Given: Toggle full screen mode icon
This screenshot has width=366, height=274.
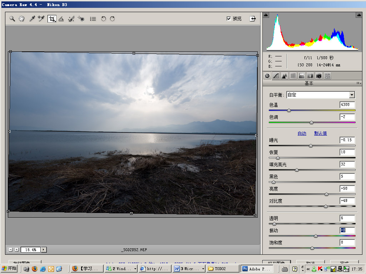Looking at the screenshot, I should (253, 19).
